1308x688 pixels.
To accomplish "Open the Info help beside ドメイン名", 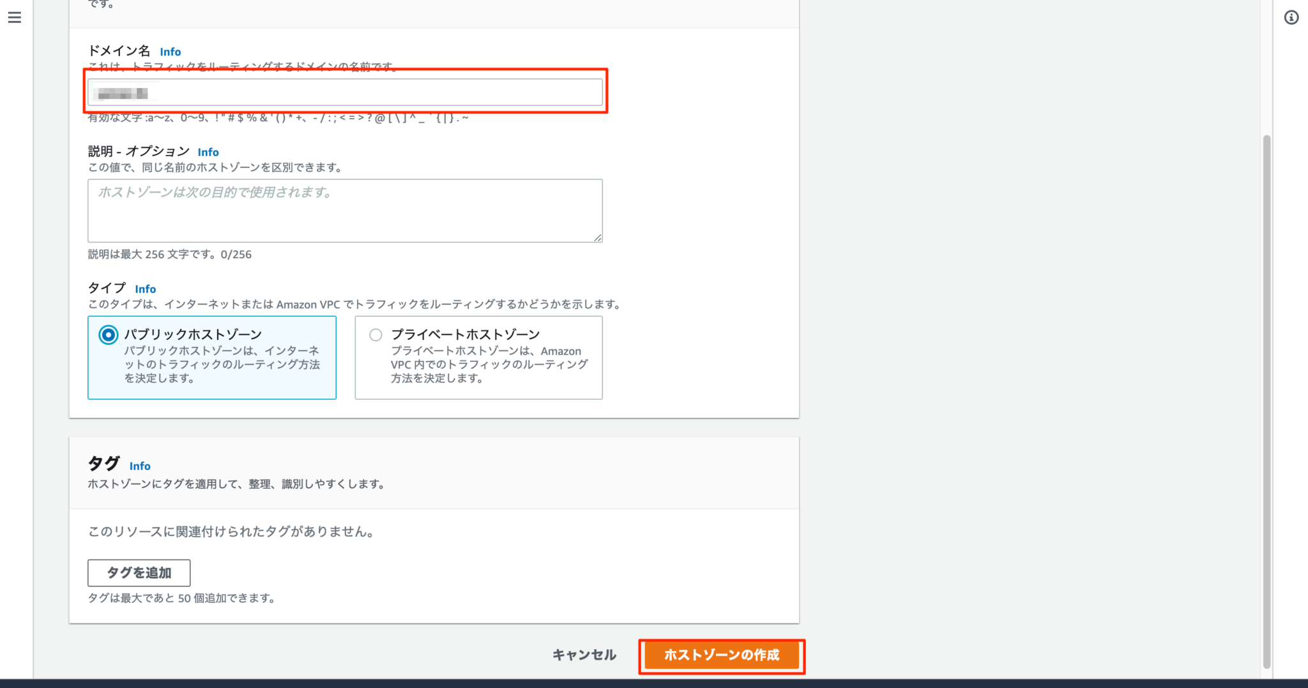I will click(x=170, y=51).
